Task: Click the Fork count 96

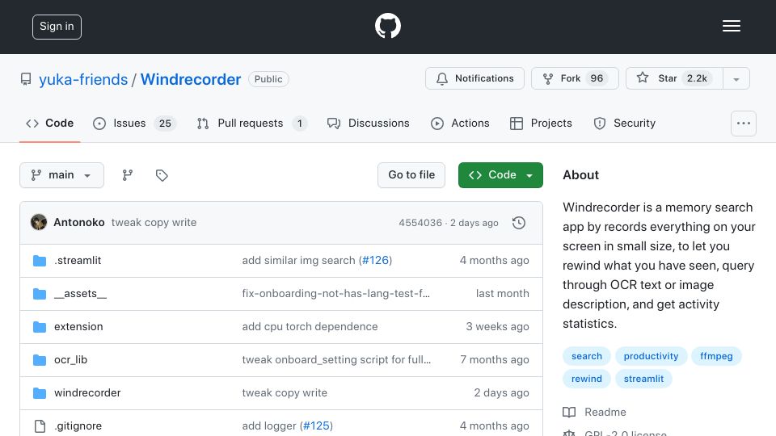Action: point(597,78)
